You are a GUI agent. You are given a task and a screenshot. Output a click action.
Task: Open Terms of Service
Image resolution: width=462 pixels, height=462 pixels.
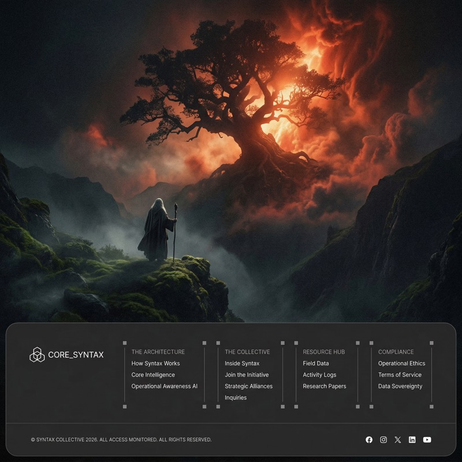point(400,375)
